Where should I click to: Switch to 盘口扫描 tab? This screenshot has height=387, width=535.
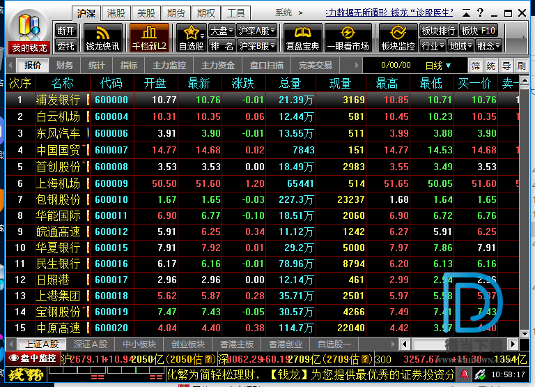[x=267, y=66]
